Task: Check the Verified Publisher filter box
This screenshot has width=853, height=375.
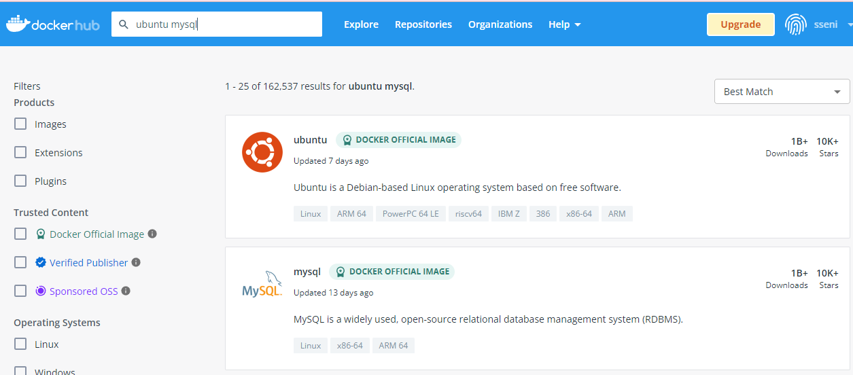Action: 20,262
